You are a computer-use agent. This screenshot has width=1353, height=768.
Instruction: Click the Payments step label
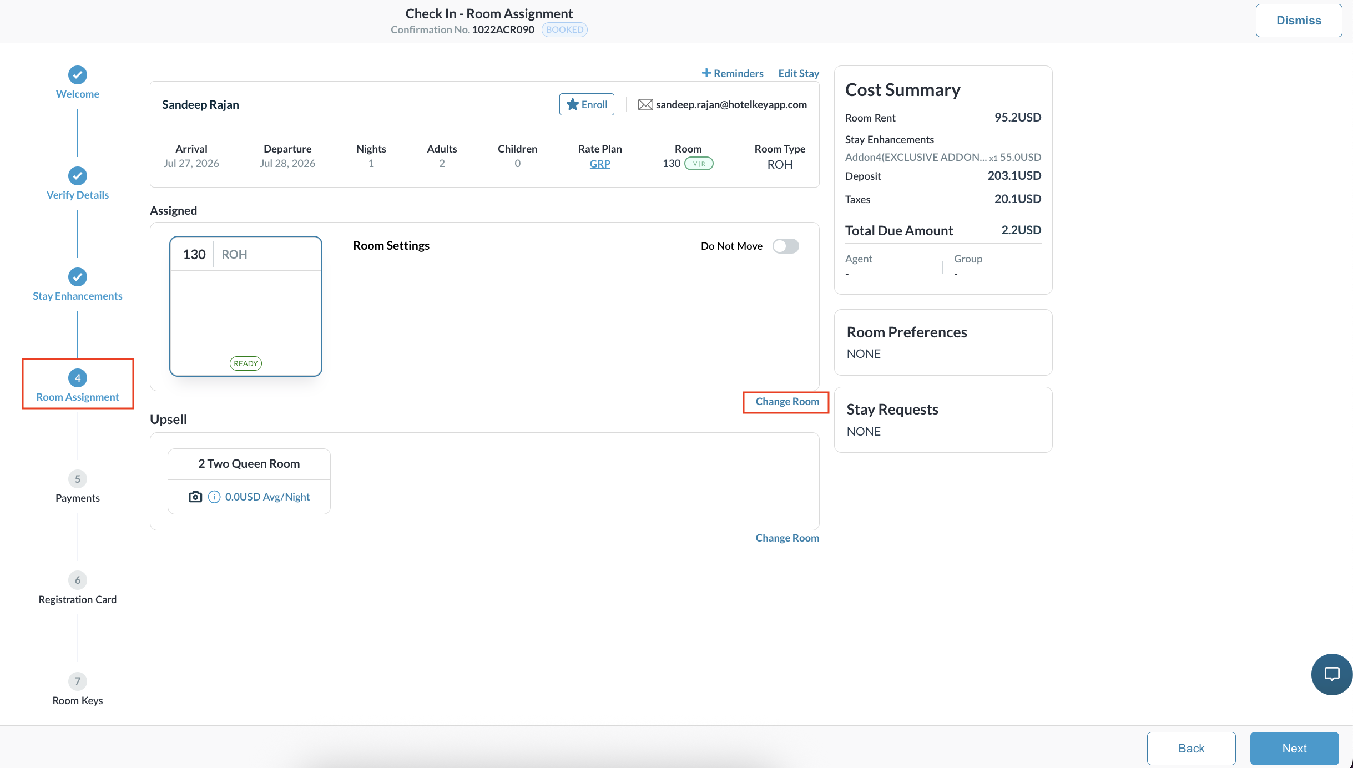point(78,498)
